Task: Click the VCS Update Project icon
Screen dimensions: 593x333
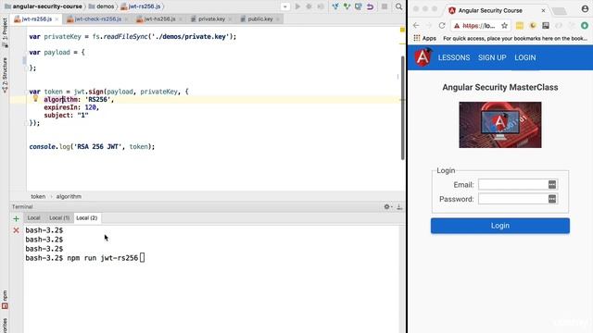Action: [335, 6]
